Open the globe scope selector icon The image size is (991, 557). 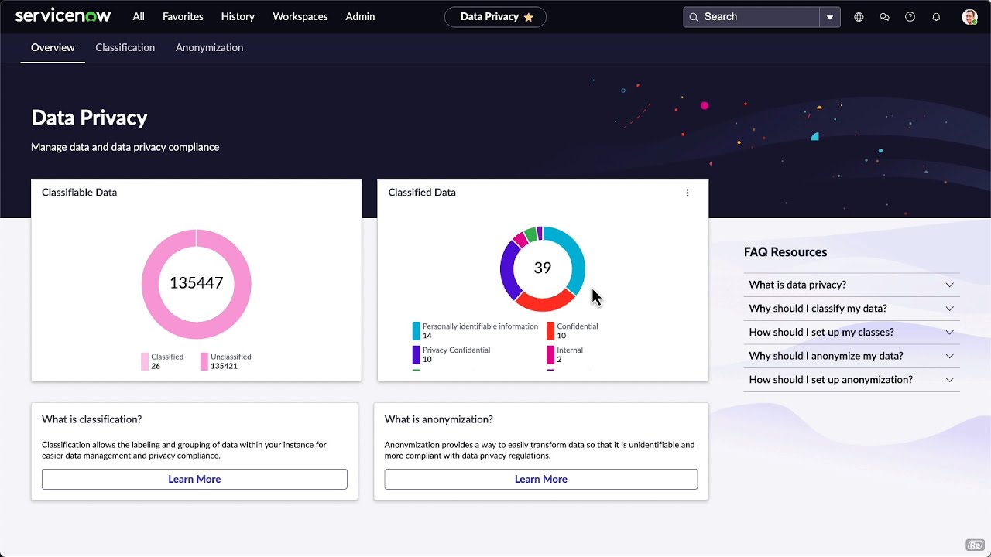[859, 17]
